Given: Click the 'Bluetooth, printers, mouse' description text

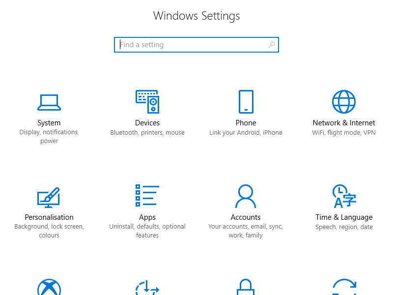Looking at the screenshot, I should tap(147, 133).
